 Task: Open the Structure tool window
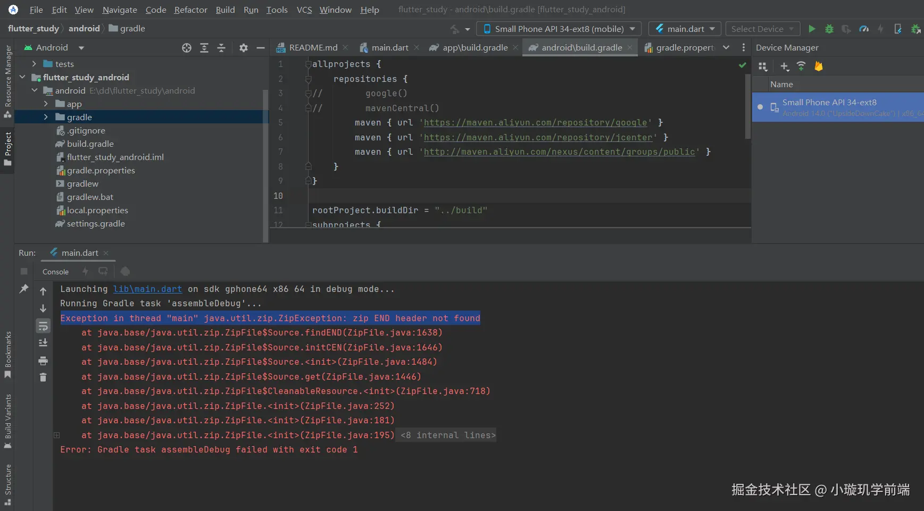click(x=7, y=484)
